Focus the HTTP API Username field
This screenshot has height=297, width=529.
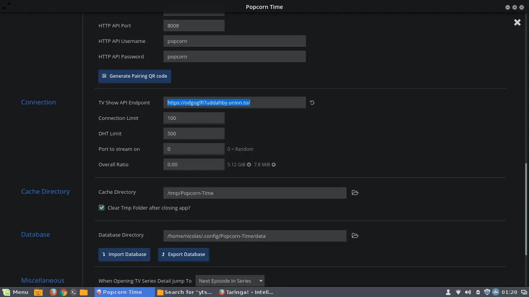point(235,41)
